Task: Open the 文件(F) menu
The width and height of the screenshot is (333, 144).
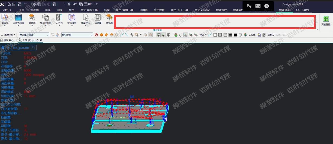Action: pos(7,10)
